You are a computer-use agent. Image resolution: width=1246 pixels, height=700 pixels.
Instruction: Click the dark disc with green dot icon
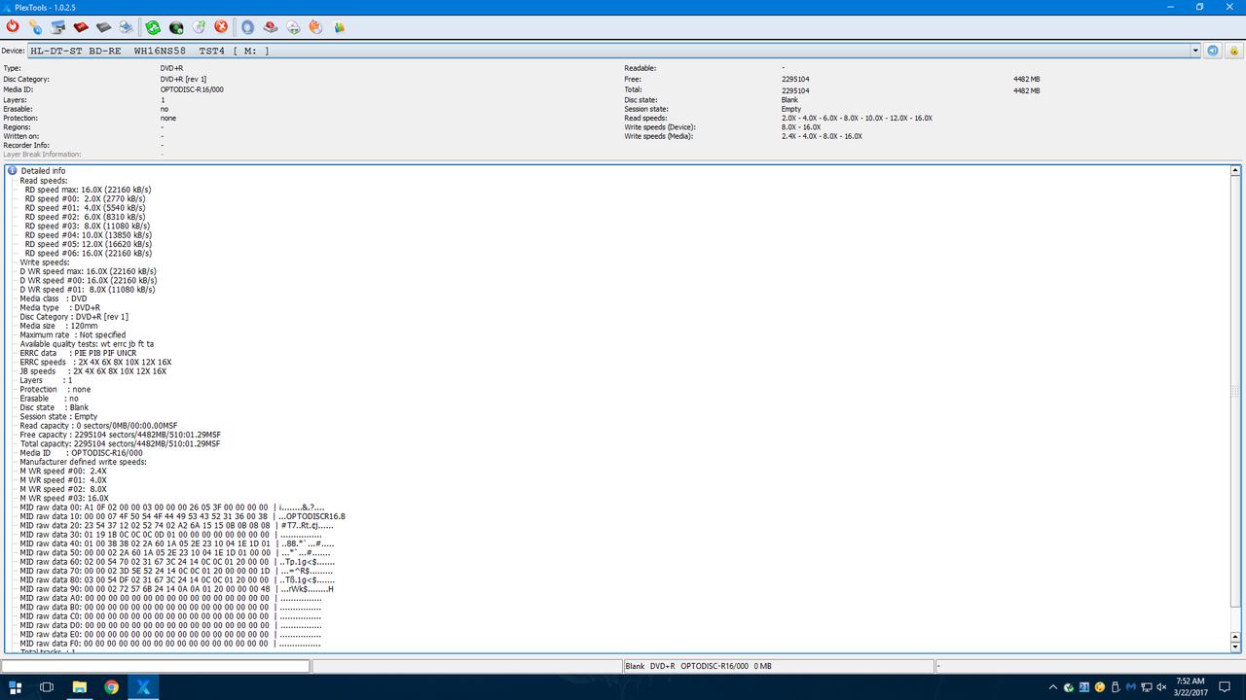176,27
